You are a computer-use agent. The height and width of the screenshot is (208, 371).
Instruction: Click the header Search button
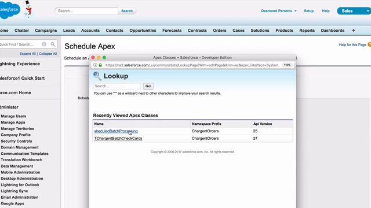[x=127, y=11]
